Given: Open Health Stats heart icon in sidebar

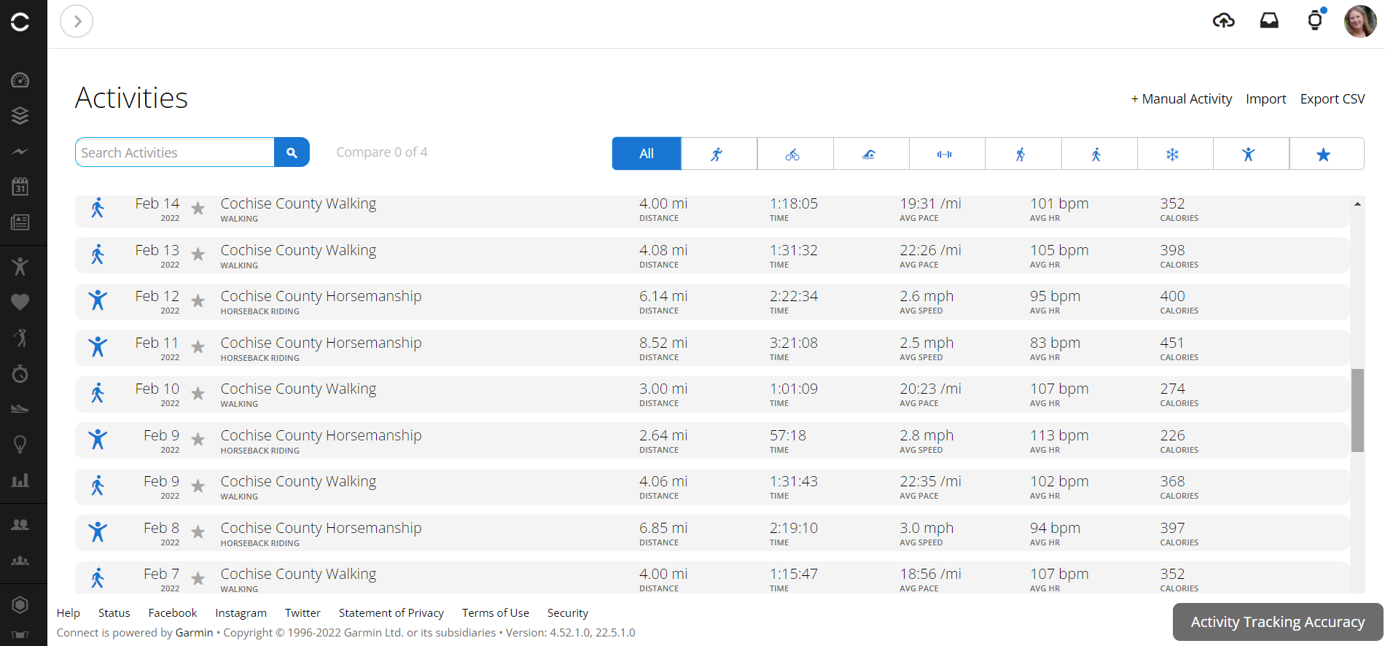Looking at the screenshot, I should (x=20, y=302).
